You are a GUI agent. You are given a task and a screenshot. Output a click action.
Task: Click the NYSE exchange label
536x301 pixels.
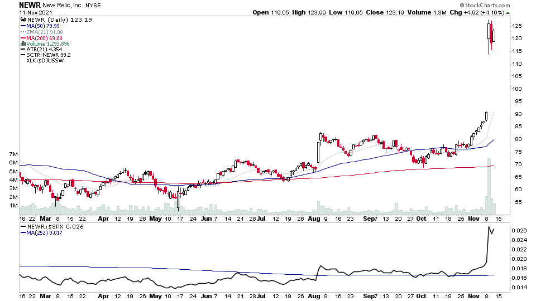tap(93, 6)
